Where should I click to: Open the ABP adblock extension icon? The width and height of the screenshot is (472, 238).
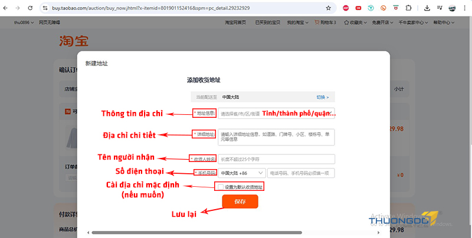(x=346, y=8)
